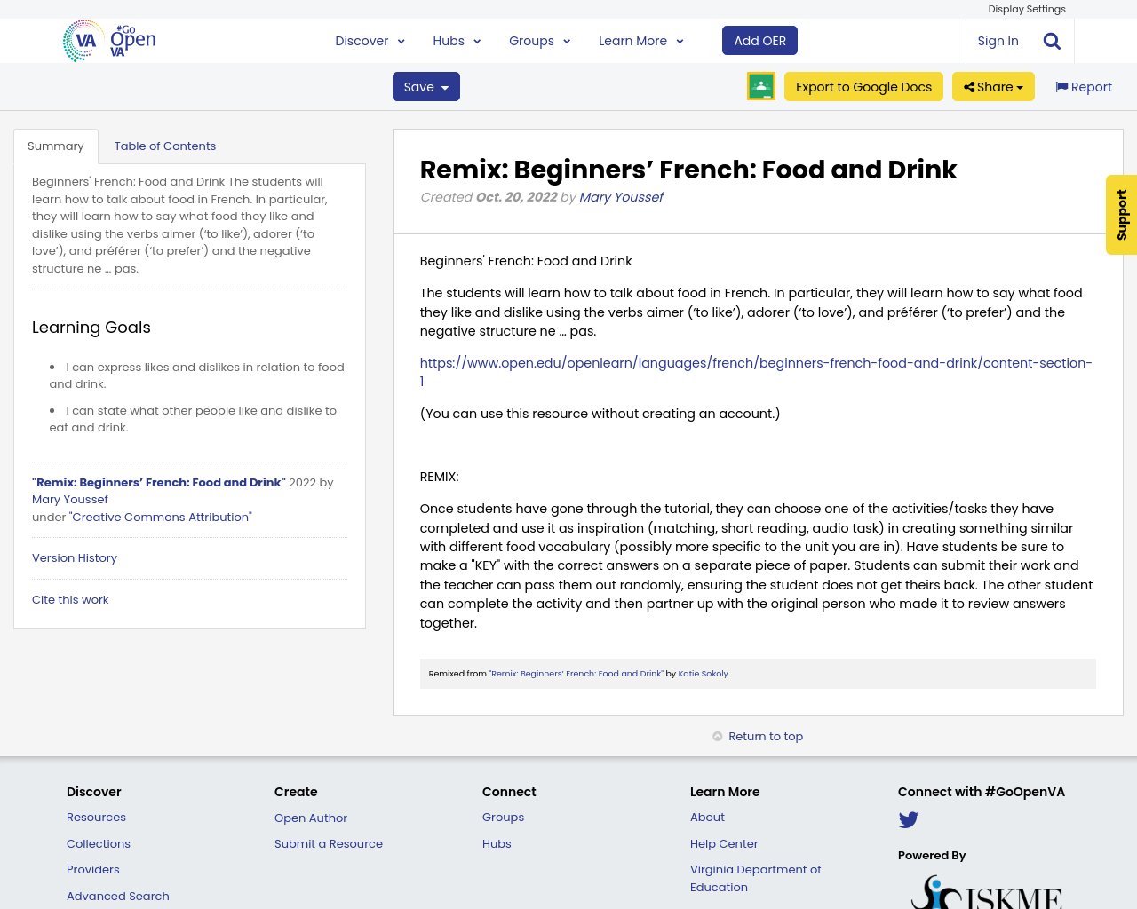Click the Twitter icon under Connect with #GoOpenVA
The height and width of the screenshot is (909, 1137).
point(908,819)
